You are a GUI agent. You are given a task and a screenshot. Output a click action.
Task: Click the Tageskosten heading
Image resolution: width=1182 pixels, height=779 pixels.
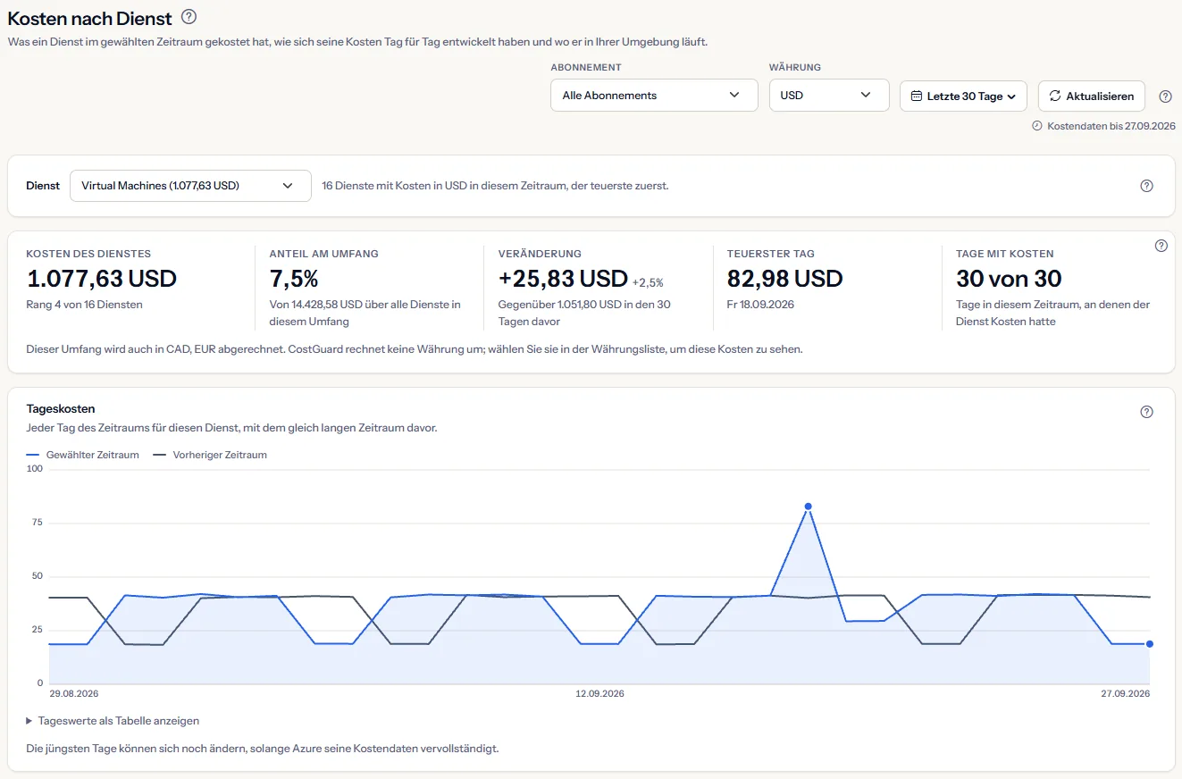click(x=61, y=409)
